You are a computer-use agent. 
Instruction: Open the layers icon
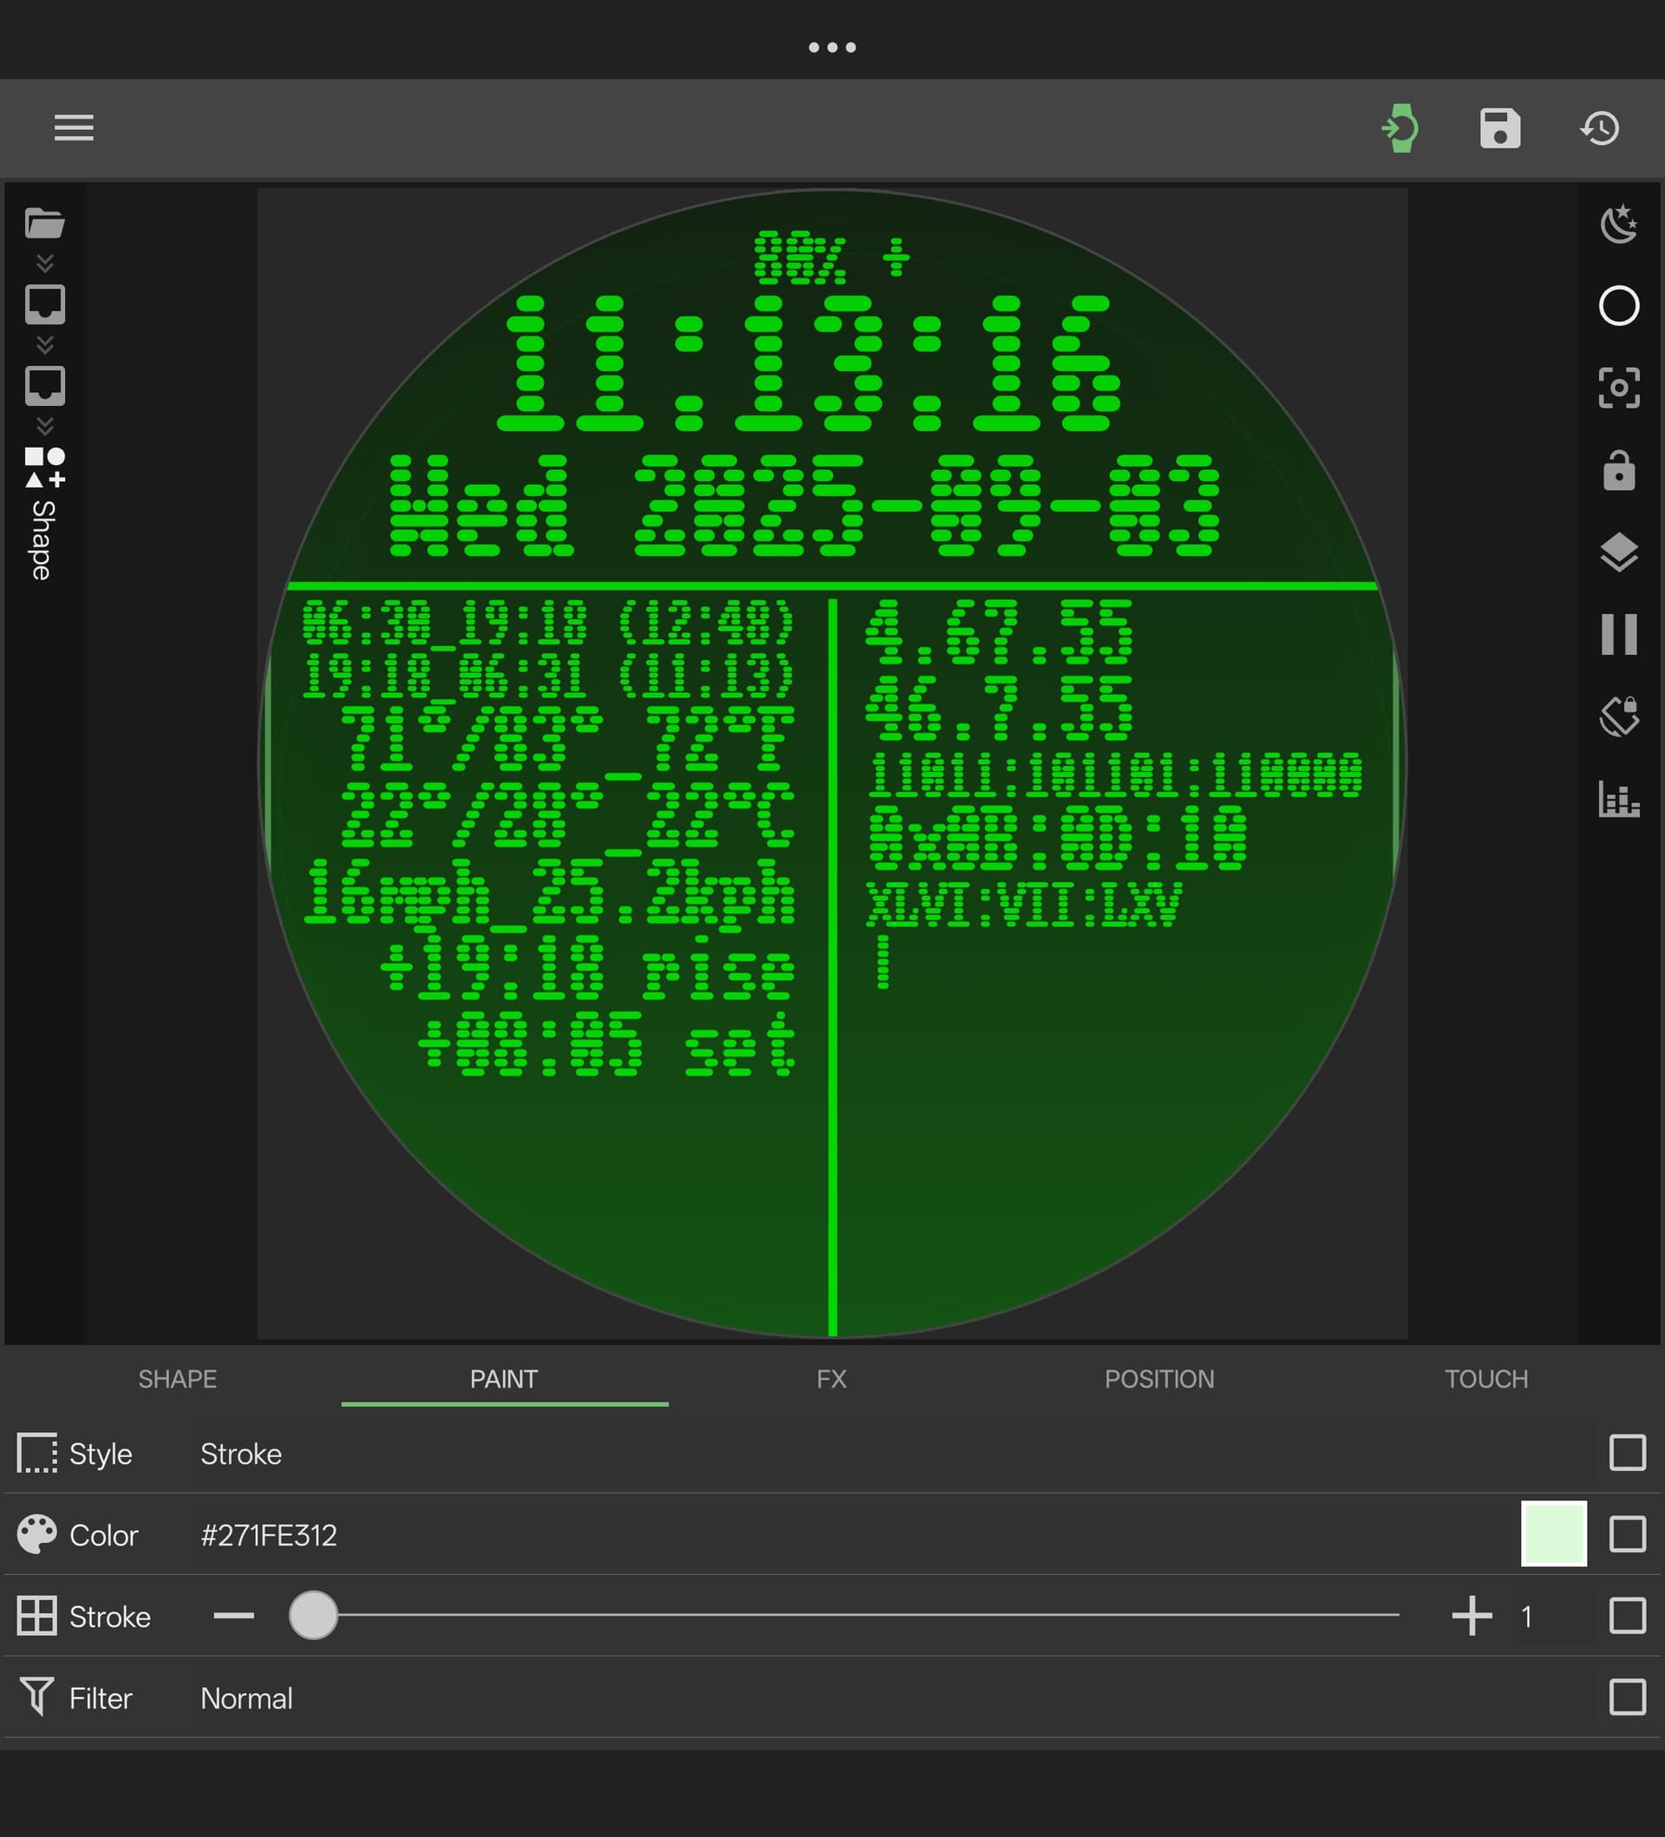point(1618,552)
